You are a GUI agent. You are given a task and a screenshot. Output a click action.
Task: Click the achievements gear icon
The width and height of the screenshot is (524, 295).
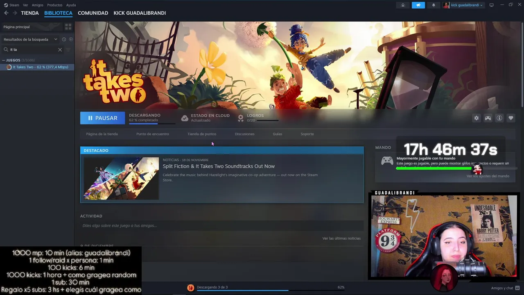click(x=241, y=118)
